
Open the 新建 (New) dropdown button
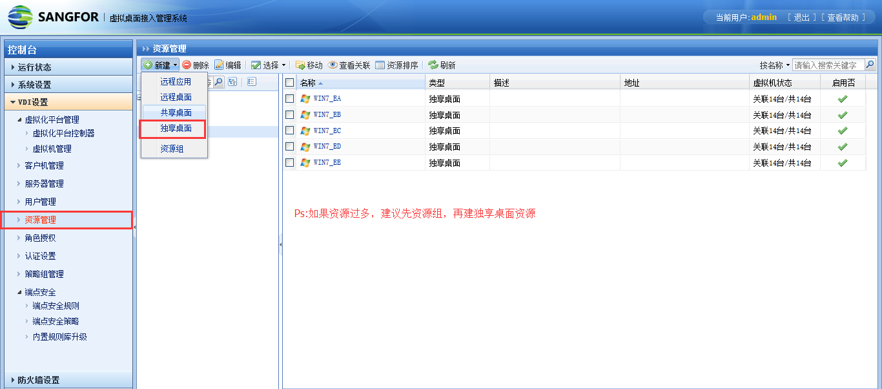(x=160, y=65)
